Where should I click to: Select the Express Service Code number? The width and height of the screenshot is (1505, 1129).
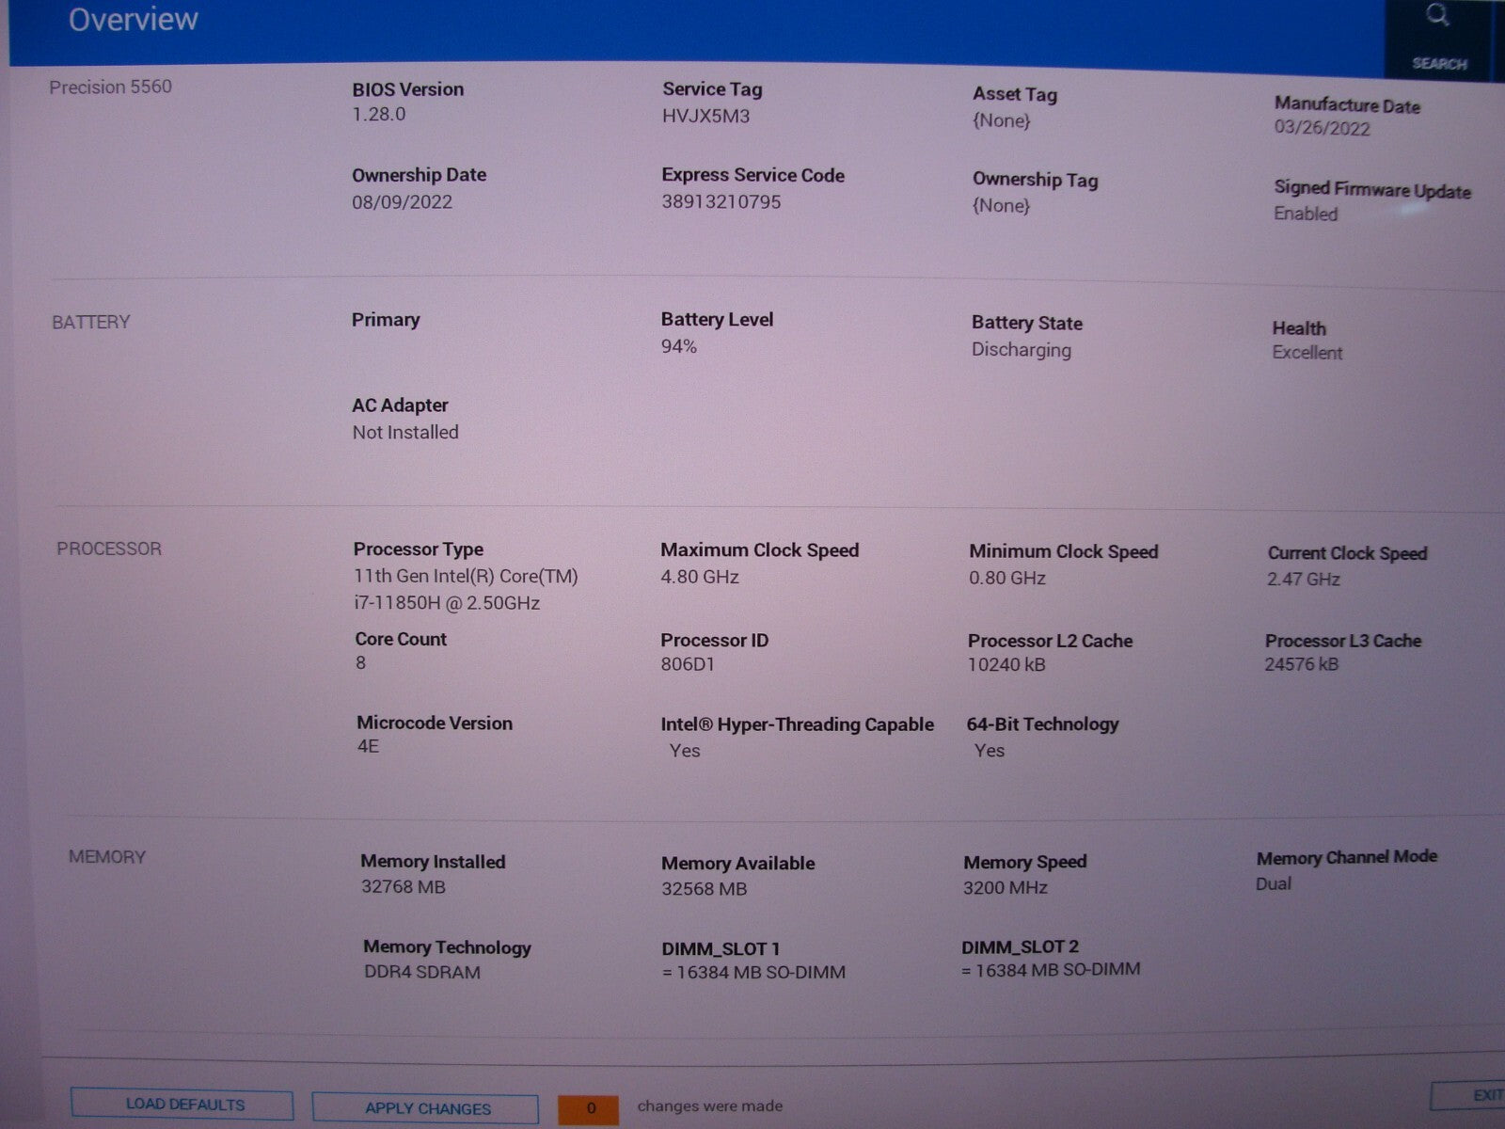click(x=721, y=201)
